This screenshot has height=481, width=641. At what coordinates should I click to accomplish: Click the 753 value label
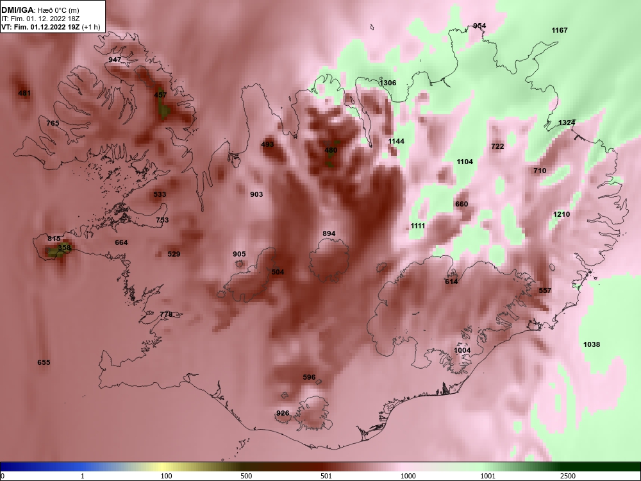pos(162,220)
